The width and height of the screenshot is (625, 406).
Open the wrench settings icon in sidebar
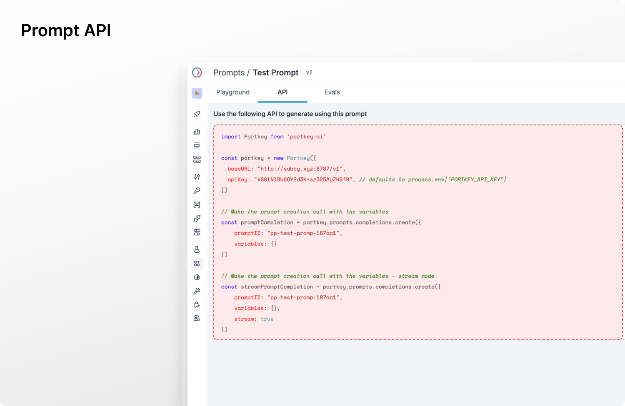[197, 291]
